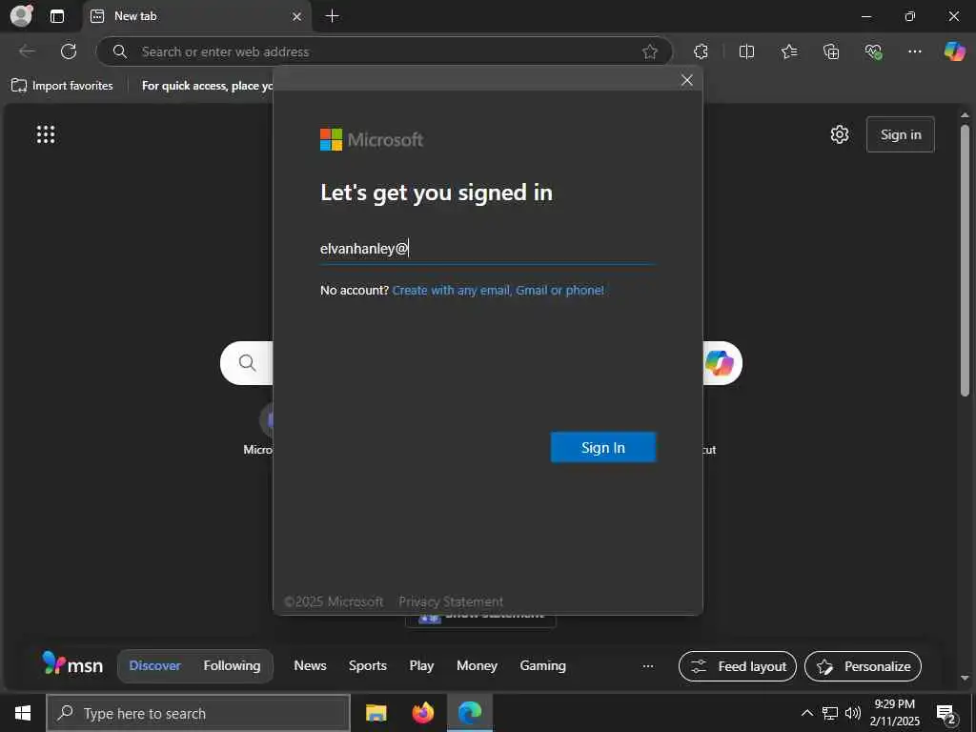Click the email field containing elvanhanley@

[487, 249]
